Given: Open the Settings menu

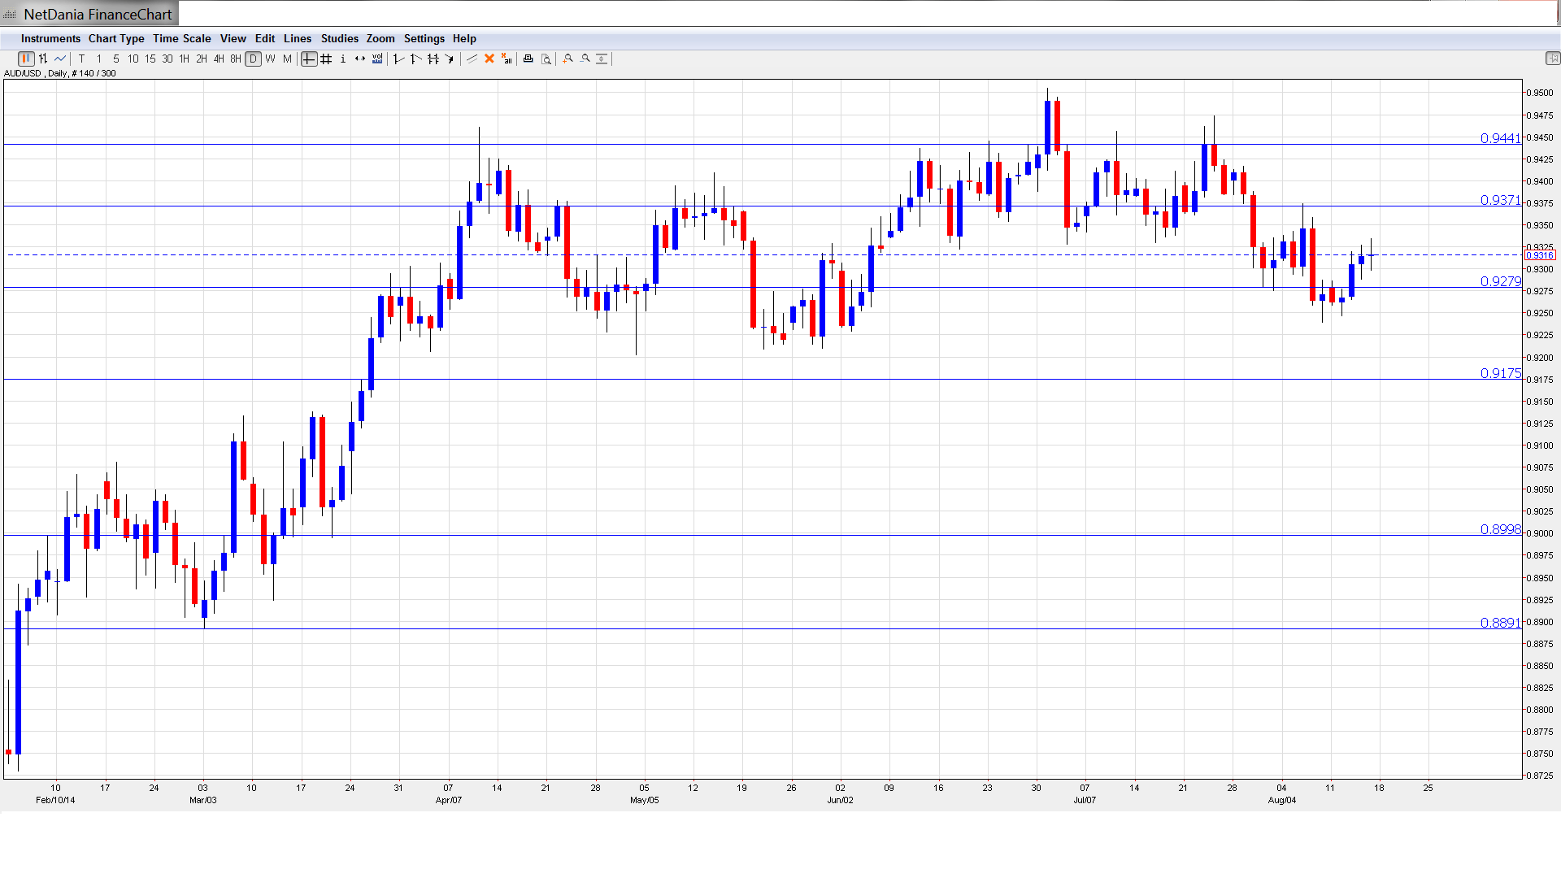Looking at the screenshot, I should (x=424, y=38).
